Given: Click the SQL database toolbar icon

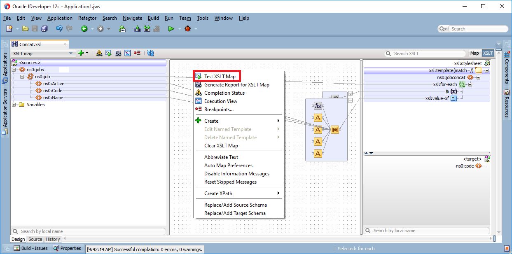Looking at the screenshot, I should (122, 29).
